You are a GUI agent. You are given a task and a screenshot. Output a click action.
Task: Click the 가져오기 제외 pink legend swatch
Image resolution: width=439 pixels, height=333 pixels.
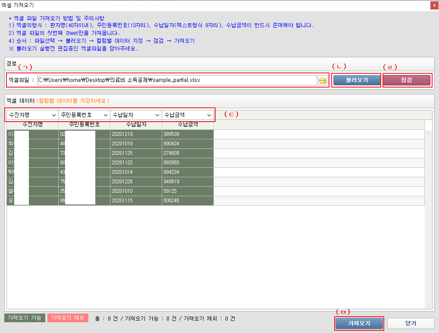[68, 318]
